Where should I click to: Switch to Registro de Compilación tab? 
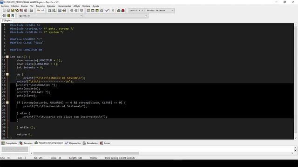(49, 143)
